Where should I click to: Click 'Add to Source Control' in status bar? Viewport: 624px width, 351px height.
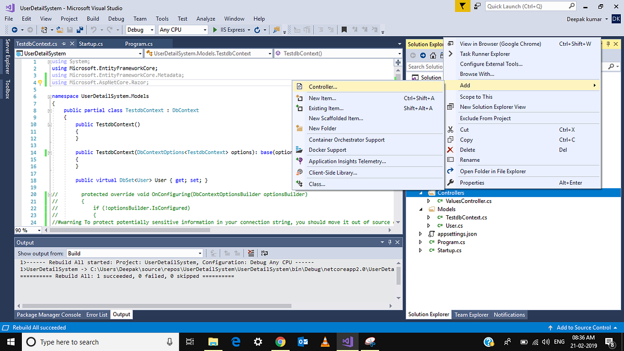[x=583, y=328]
